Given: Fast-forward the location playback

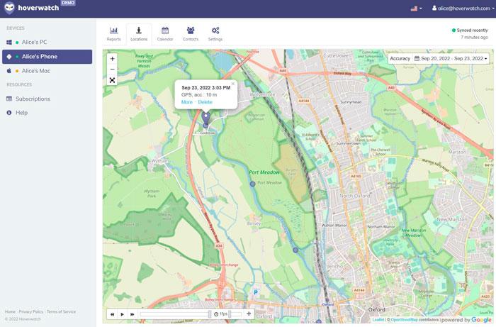Looking at the screenshot, I should [133, 314].
